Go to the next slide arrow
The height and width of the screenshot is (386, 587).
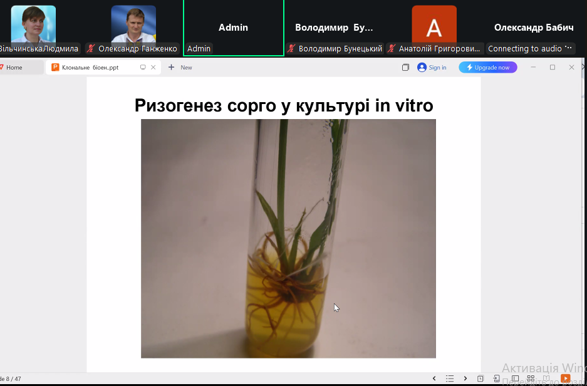coord(465,378)
